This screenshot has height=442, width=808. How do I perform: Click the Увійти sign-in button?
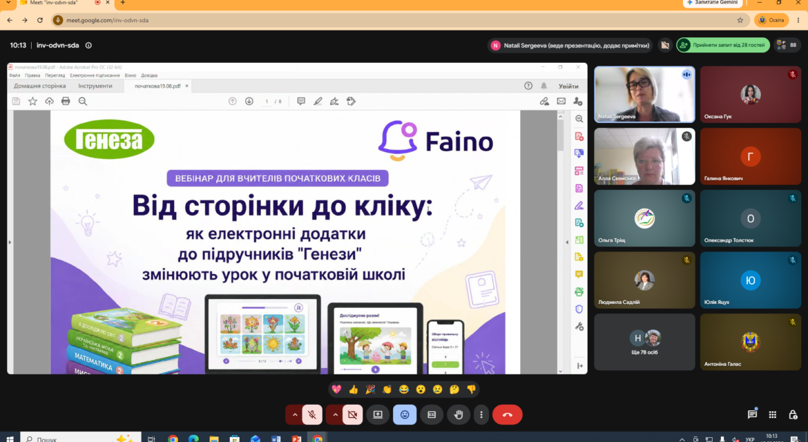point(568,86)
